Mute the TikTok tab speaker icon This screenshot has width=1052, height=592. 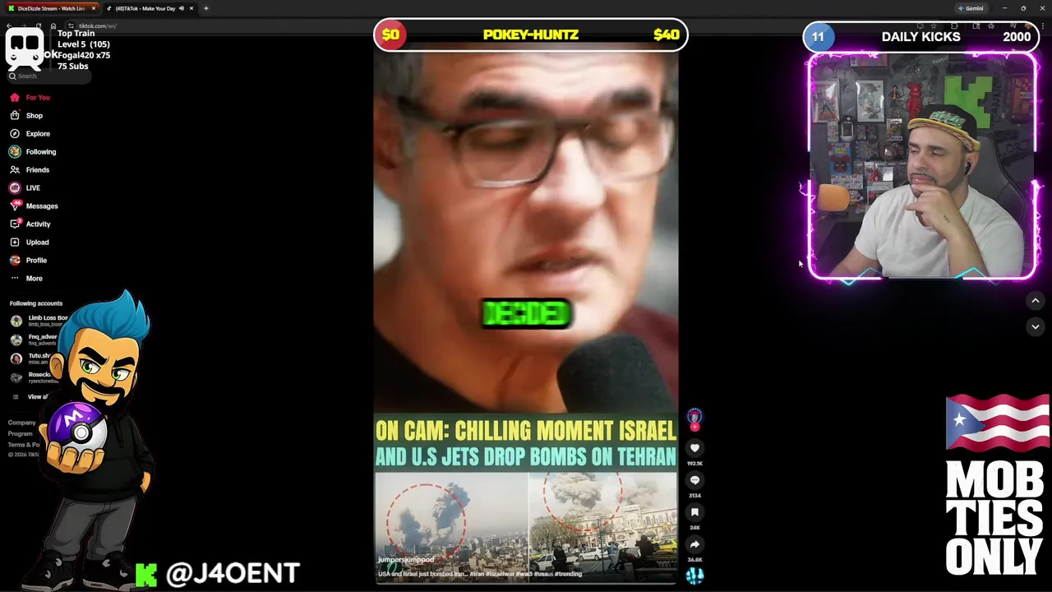pyautogui.click(x=182, y=8)
